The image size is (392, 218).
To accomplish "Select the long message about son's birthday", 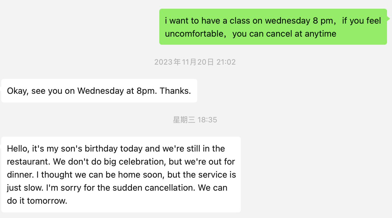I will tap(121, 174).
